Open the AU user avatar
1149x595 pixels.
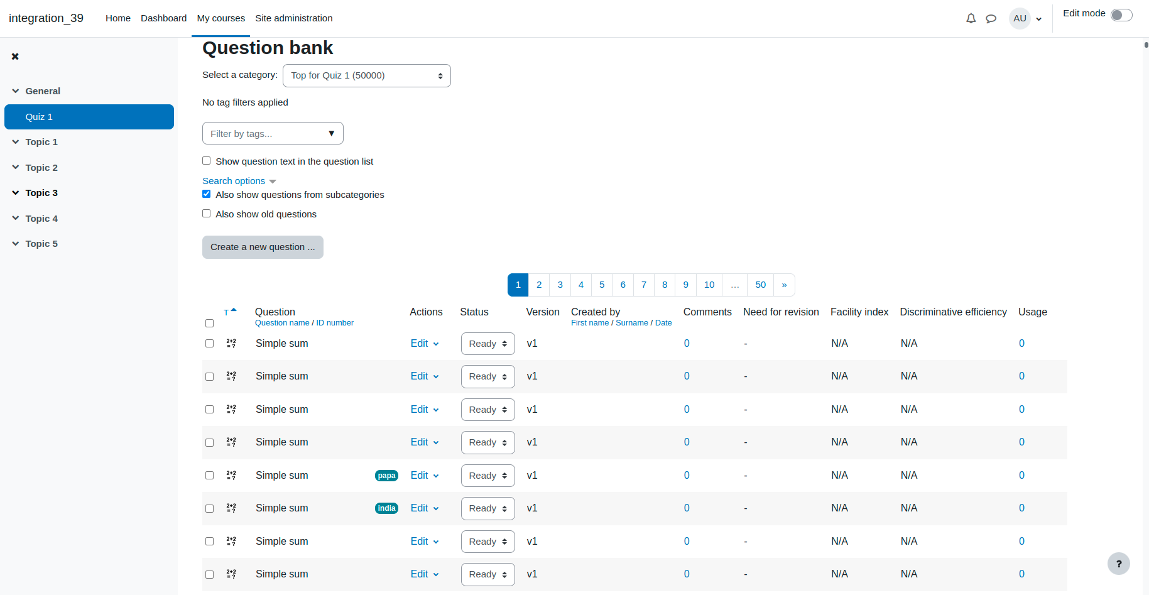1020,18
